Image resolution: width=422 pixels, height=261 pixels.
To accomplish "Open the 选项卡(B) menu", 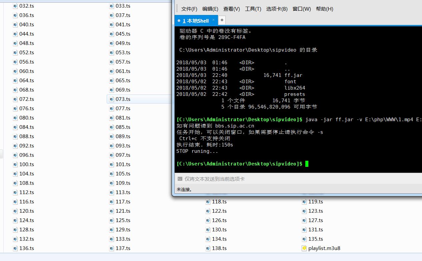I will point(277,9).
